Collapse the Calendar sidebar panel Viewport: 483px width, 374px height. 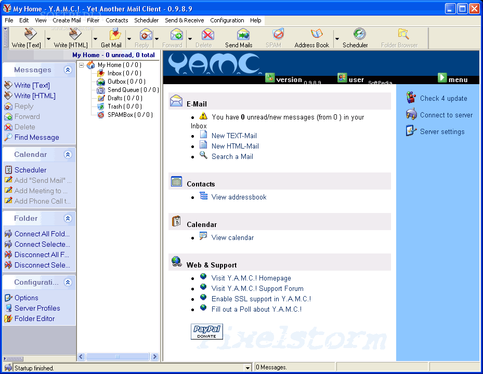[68, 154]
